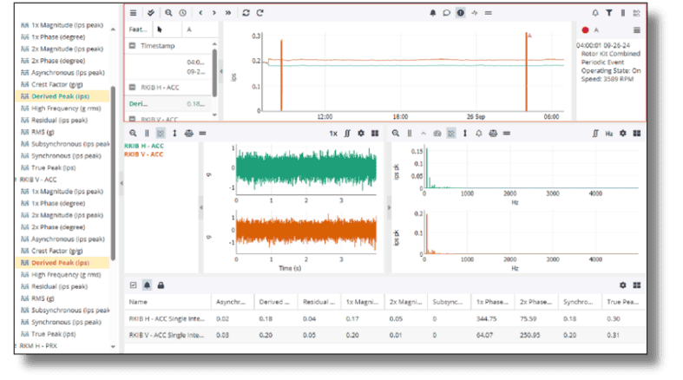The height and width of the screenshot is (380, 683).
Task: Click the filter funnel icon
Action: [609, 13]
